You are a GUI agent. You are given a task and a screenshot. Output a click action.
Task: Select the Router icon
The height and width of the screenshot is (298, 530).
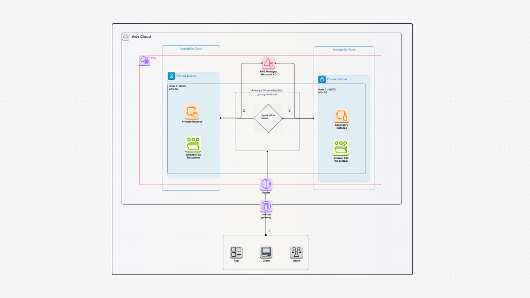(266, 184)
